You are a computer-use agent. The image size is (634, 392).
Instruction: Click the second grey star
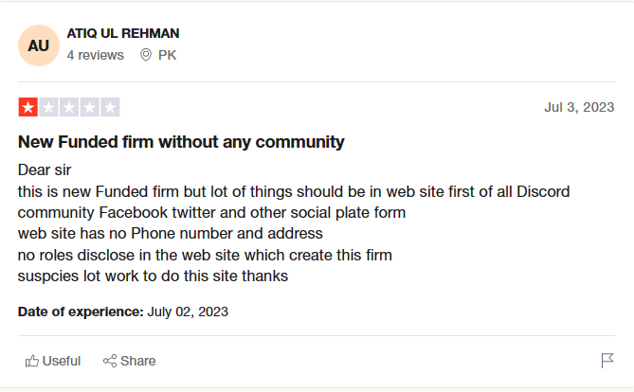48,107
